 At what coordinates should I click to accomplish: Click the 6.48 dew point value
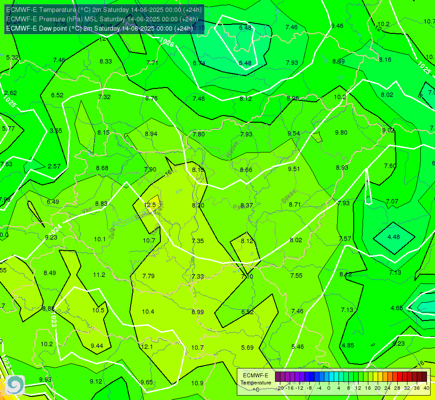[x=245, y=28]
